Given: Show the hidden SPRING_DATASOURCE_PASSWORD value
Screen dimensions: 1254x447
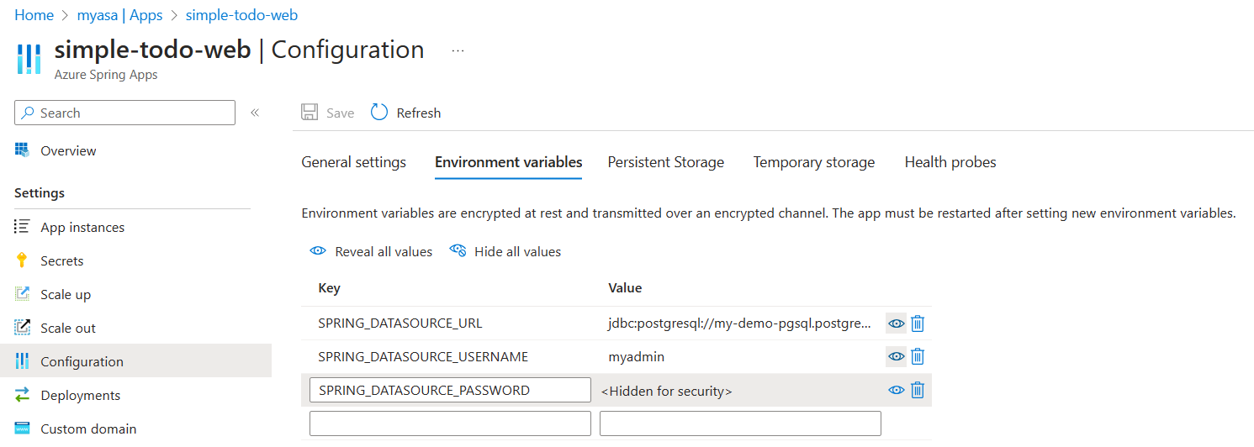Looking at the screenshot, I should (897, 390).
